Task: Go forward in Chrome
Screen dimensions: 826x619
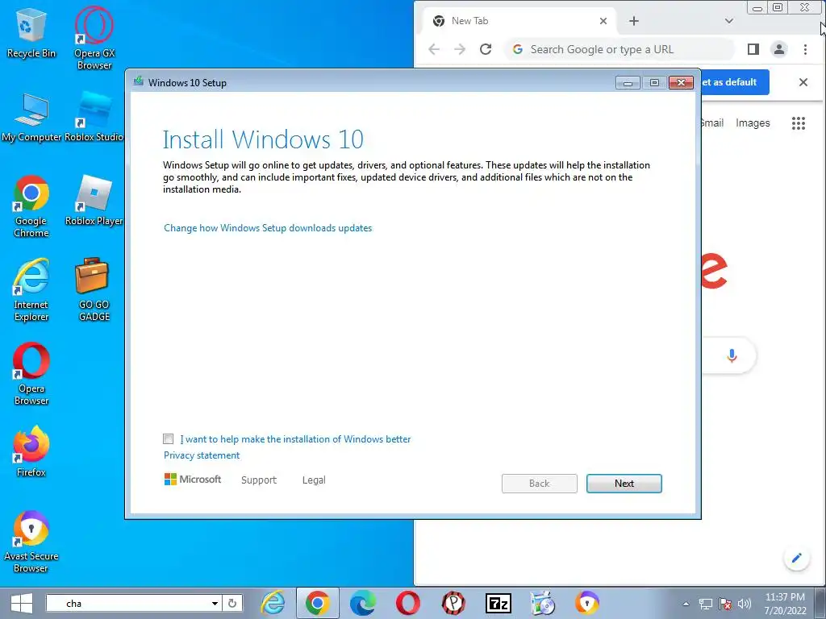Action: [460, 49]
